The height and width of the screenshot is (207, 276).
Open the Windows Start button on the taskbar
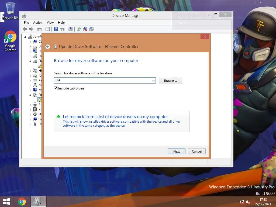pos(7,202)
